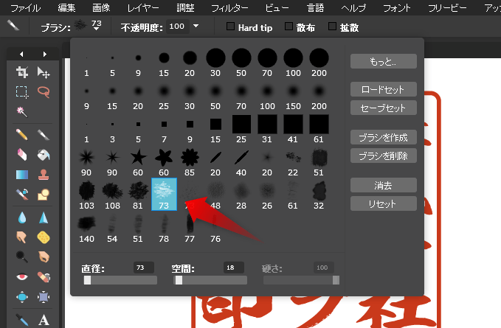Select the Color Picker eyedropper tool

[22, 320]
